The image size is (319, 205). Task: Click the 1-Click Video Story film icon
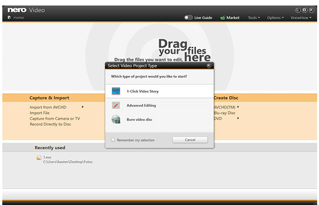click(x=116, y=91)
